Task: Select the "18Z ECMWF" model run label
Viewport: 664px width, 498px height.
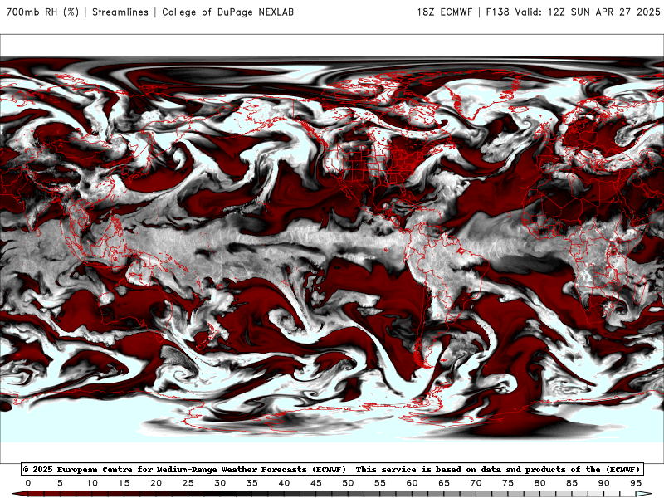Action: 445,12
